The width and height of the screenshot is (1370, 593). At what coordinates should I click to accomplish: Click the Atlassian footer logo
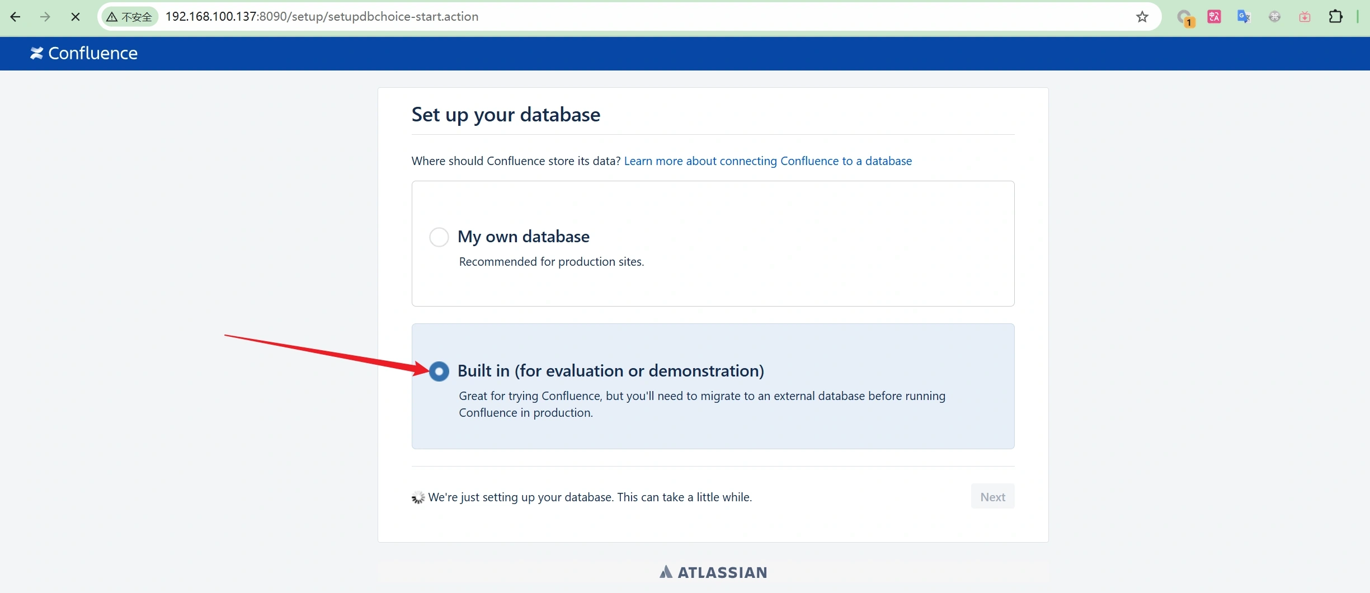pyautogui.click(x=713, y=572)
